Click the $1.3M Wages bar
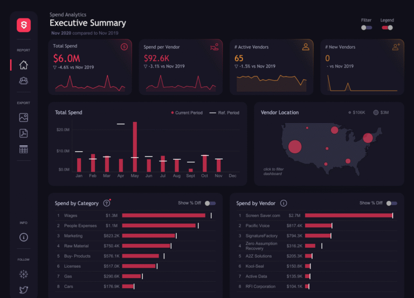 pyautogui.click(x=164, y=215)
